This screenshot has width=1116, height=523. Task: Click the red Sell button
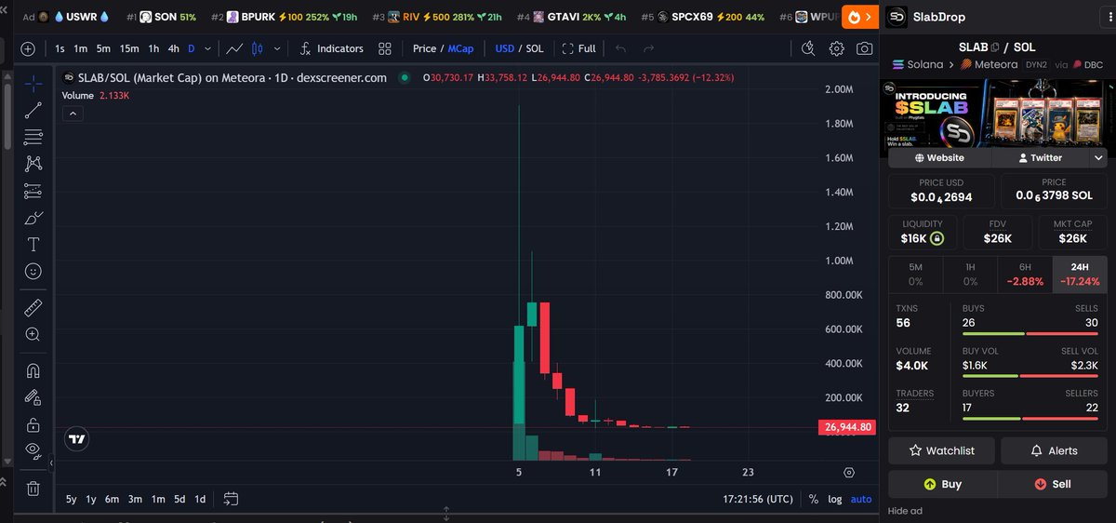[x=1052, y=484]
